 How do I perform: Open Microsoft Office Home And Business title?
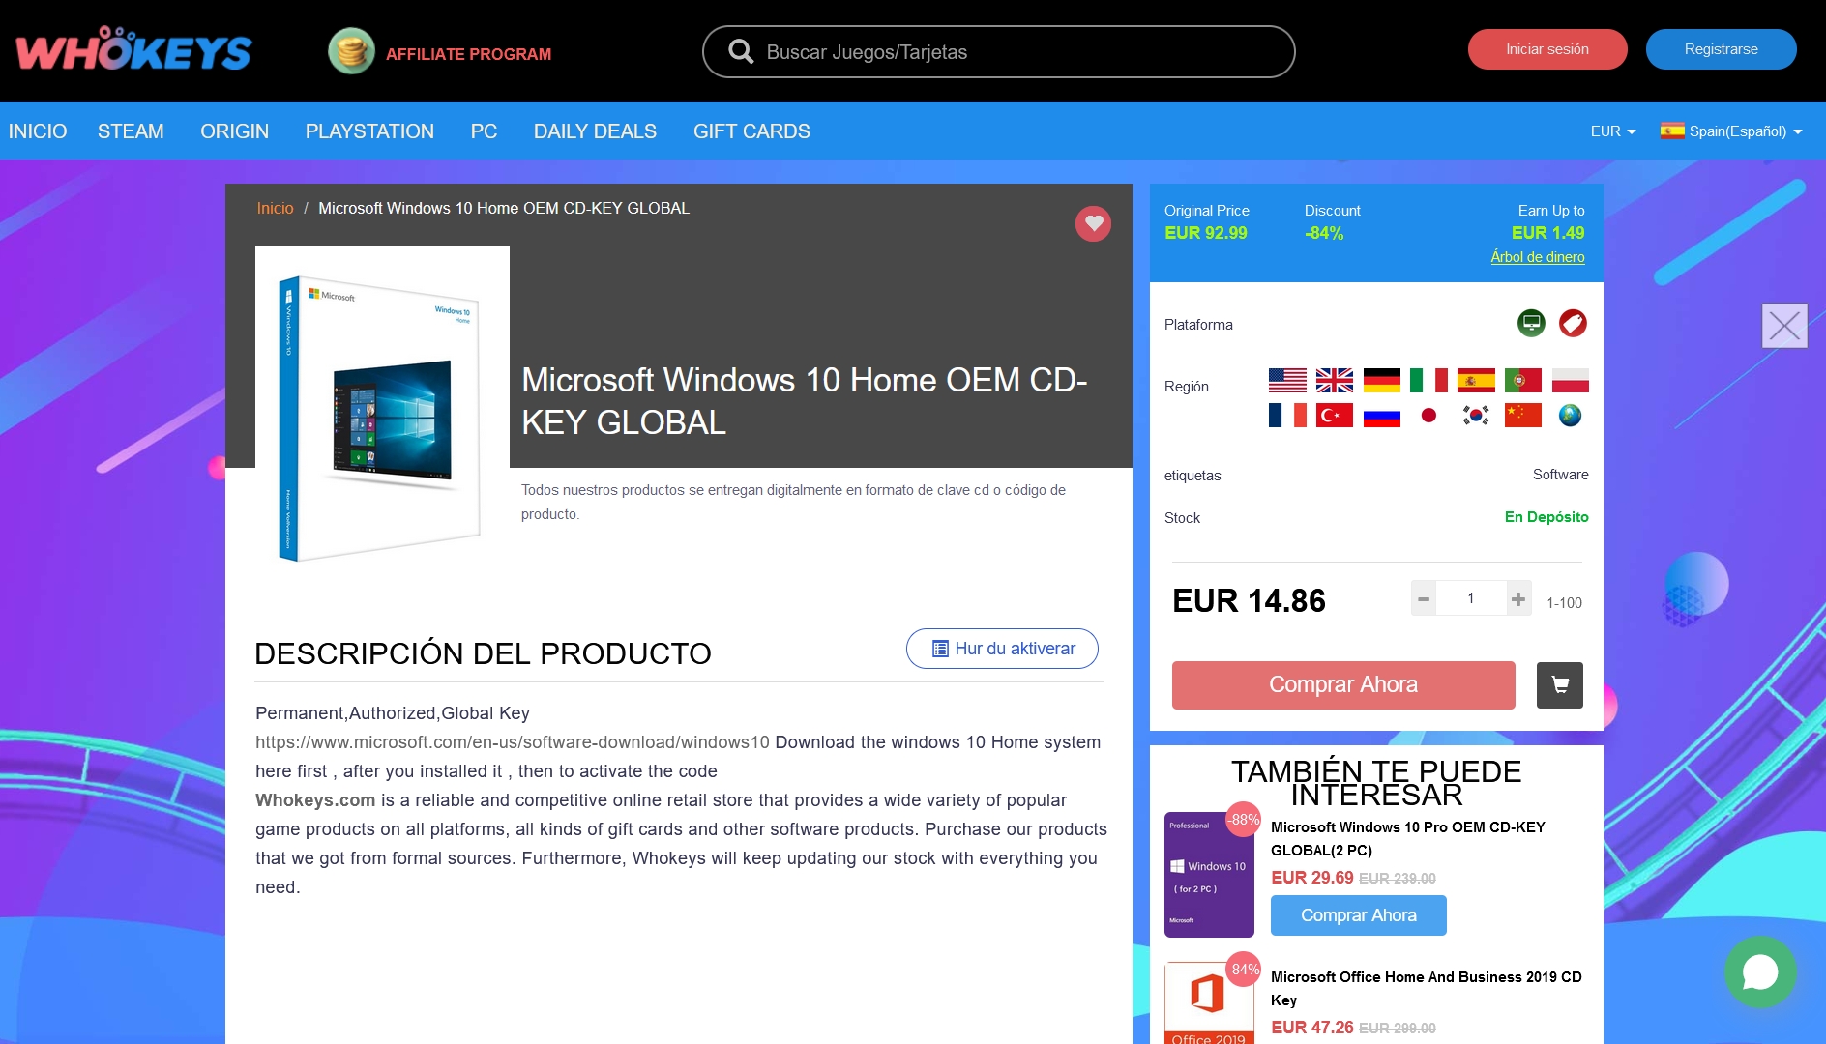[x=1427, y=989]
